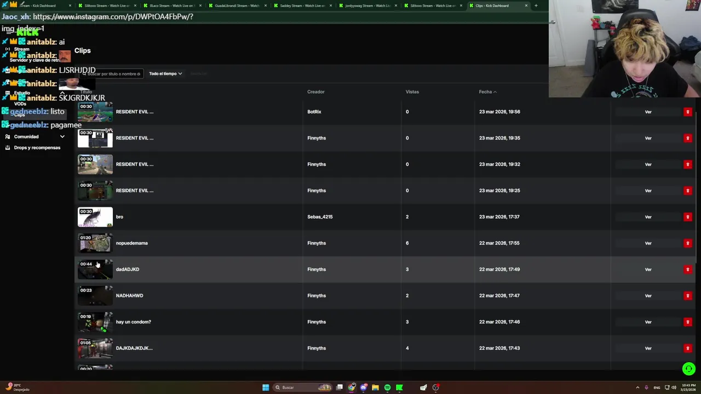The height and width of the screenshot is (394, 701).
Task: Click creator name 'Sebas_4215'
Action: (320, 217)
